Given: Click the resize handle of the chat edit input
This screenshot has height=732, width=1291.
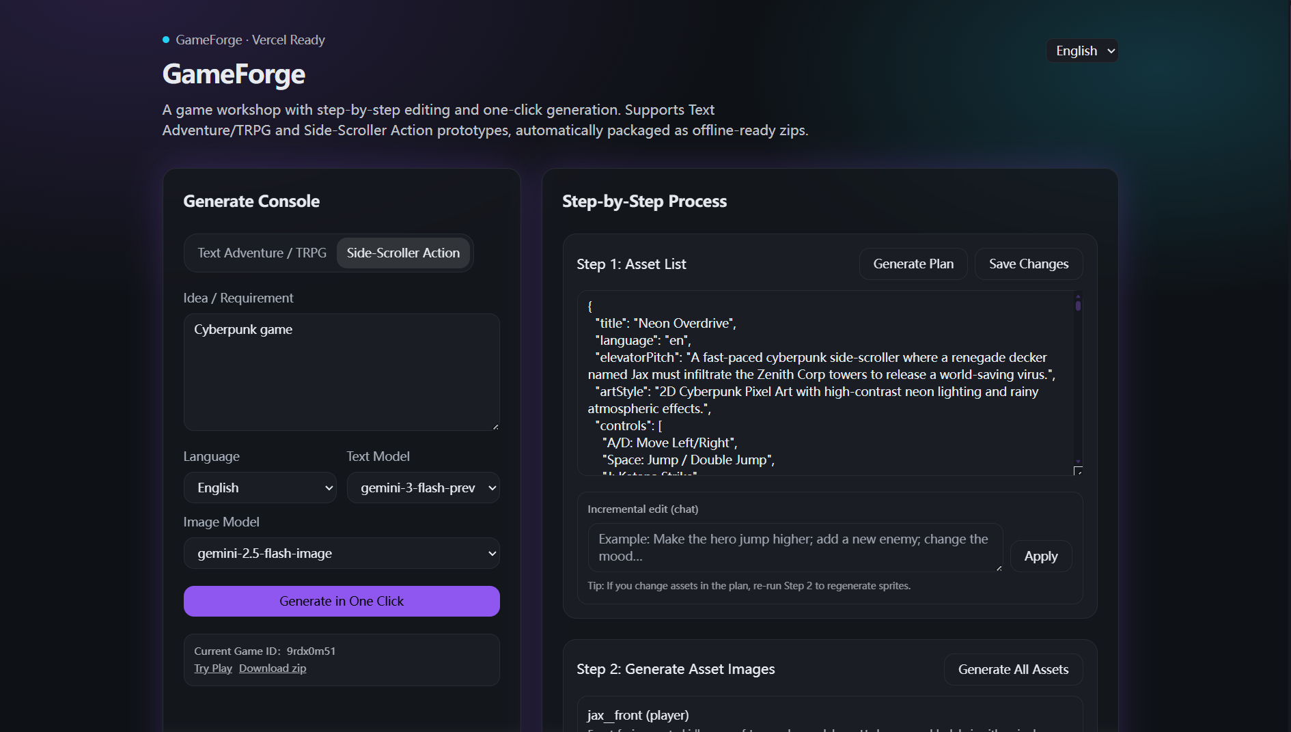Looking at the screenshot, I should point(999,568).
